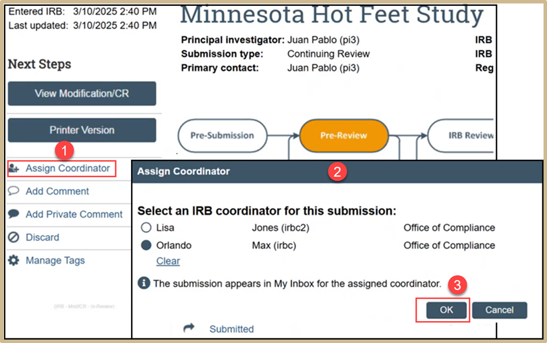Select the Orlando Max coordinator radio button

[147, 246]
